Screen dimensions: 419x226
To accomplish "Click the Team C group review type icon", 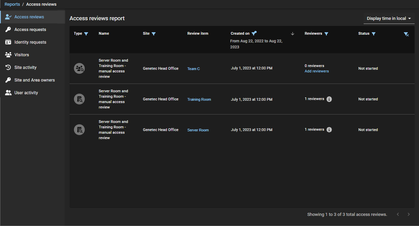I will (79, 69).
